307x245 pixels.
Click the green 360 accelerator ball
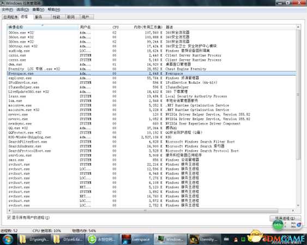278,225
